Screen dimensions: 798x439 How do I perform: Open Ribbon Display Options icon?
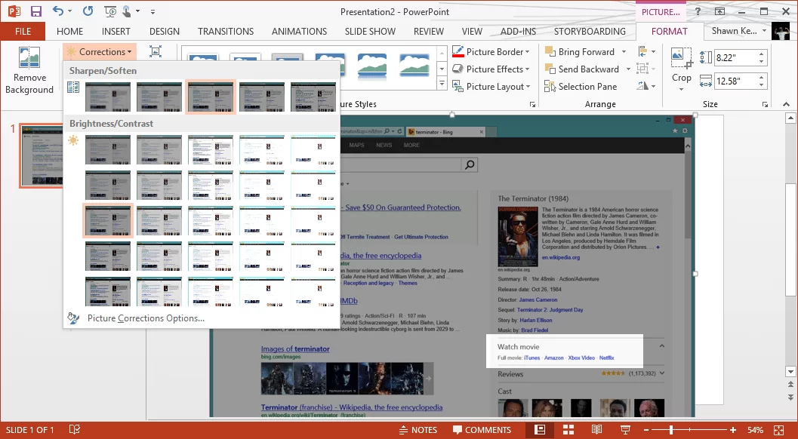(719, 11)
